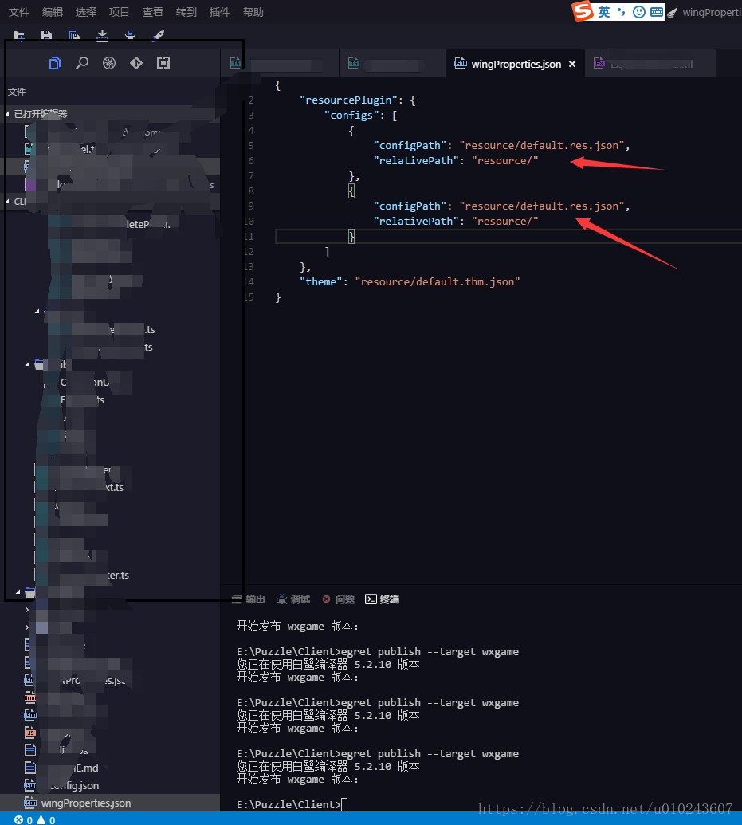Viewport: 742px width, 825px height.
Task: Open the 问题 problems panel tab
Action: (x=339, y=599)
